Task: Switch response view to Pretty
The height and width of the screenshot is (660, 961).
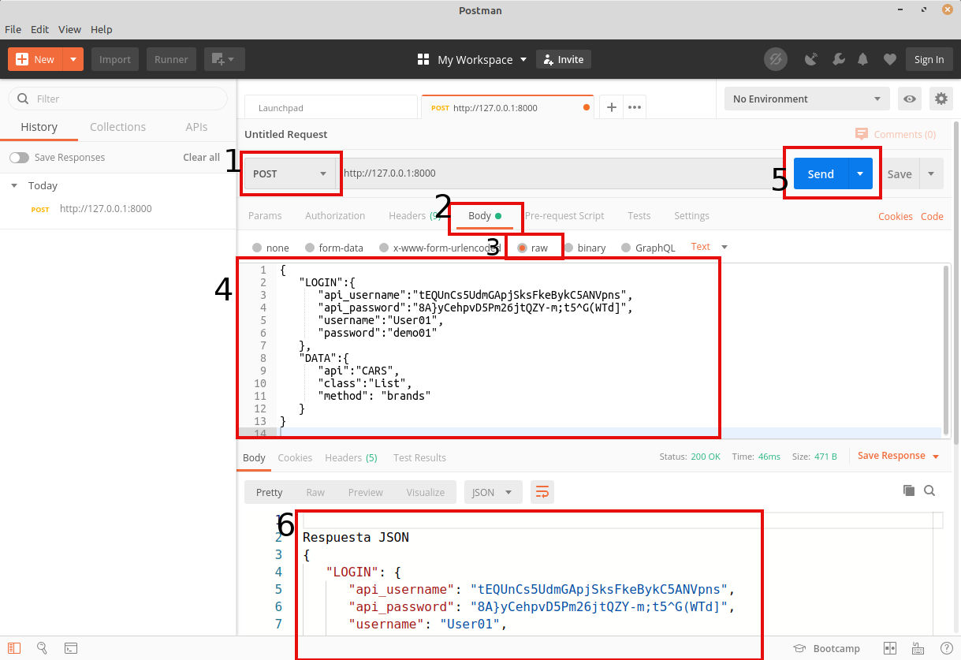Action: [x=269, y=492]
